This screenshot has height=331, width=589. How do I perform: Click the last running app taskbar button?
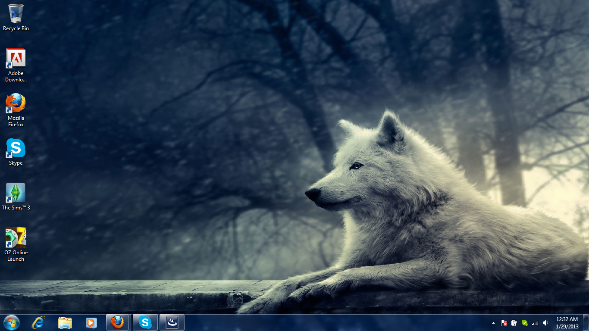(172, 322)
